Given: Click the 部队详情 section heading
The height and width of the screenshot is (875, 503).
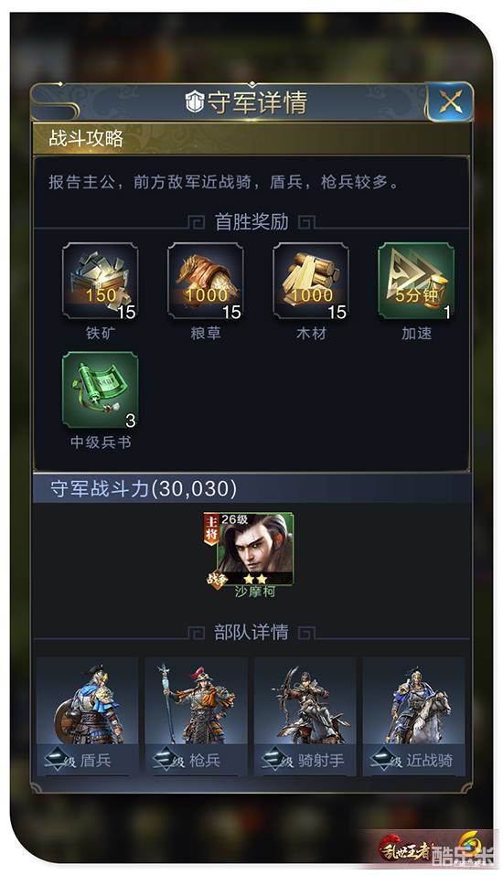Looking at the screenshot, I should [251, 632].
